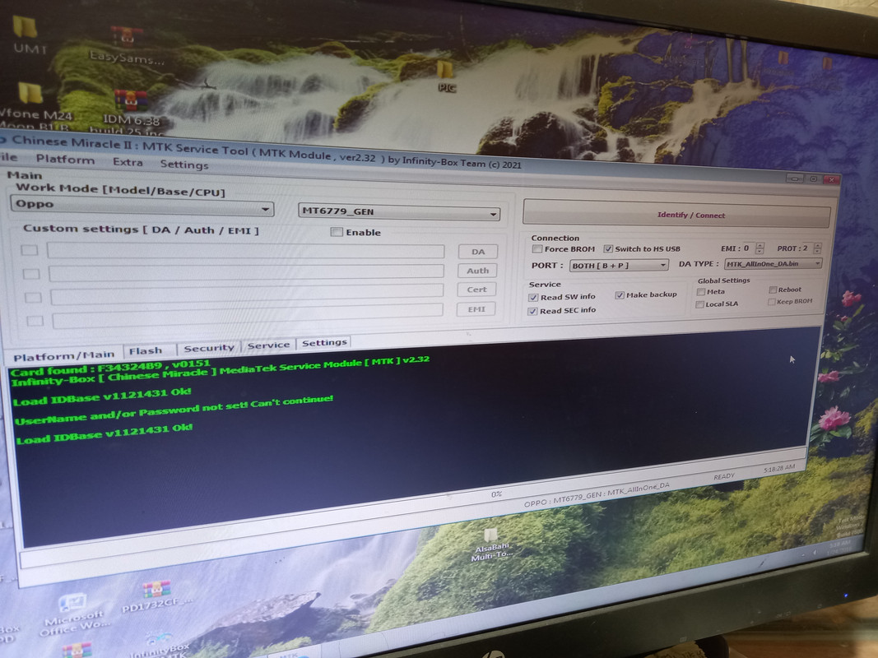Click the 'Card found : F3432489' log line
Image resolution: width=878 pixels, height=658 pixels.
pyautogui.click(x=109, y=368)
